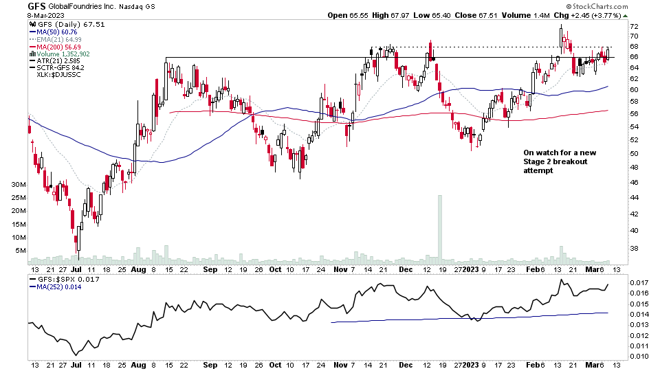Click the 38 price axis label
The image size is (660, 371).
(634, 249)
